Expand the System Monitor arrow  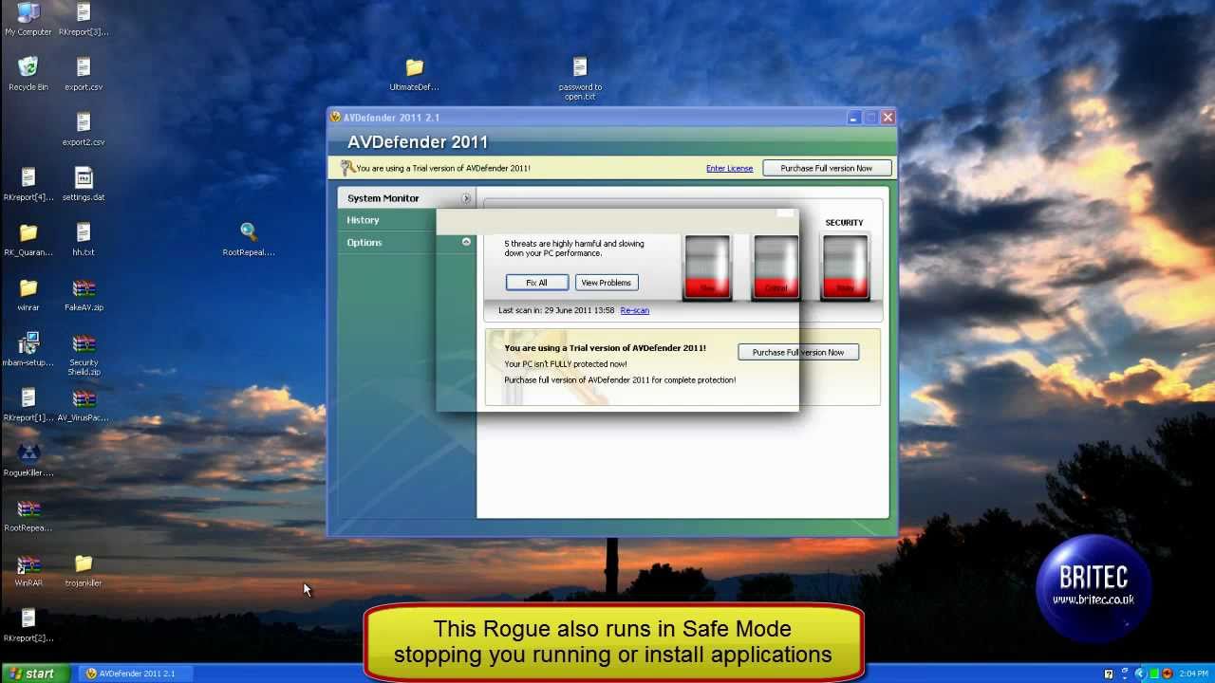(466, 198)
